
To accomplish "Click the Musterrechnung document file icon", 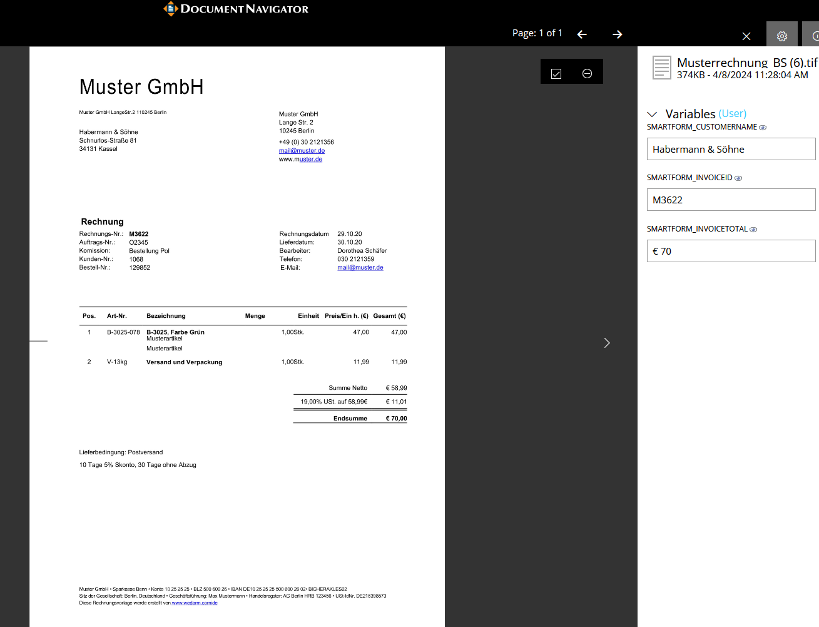I will 661,68.
